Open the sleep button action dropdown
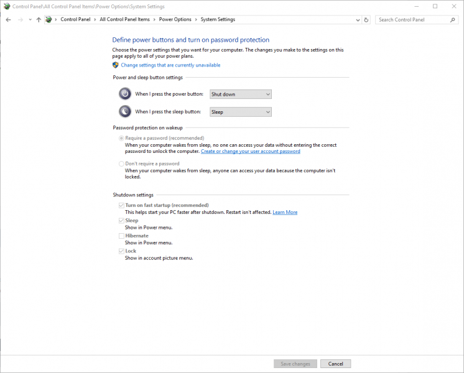The height and width of the screenshot is (373, 464). click(241, 112)
